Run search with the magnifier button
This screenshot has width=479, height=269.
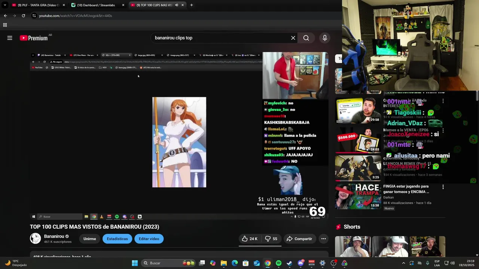point(306,38)
